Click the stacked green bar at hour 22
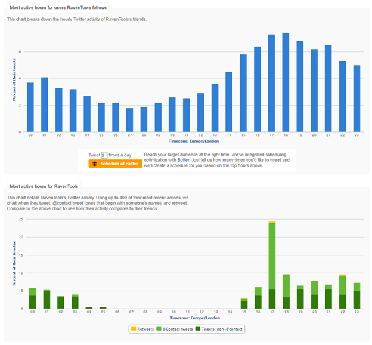372x345 pixels. 342,292
